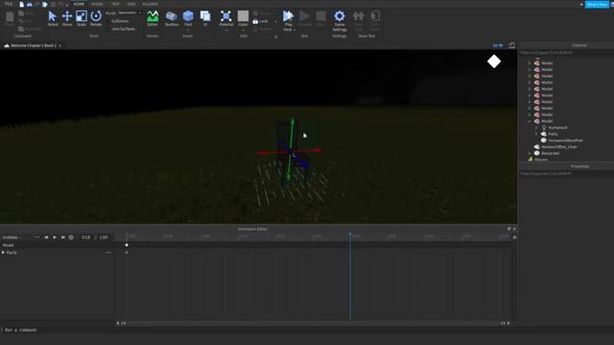Open the Terrain Editor
The height and width of the screenshot is (345, 614).
click(x=153, y=18)
